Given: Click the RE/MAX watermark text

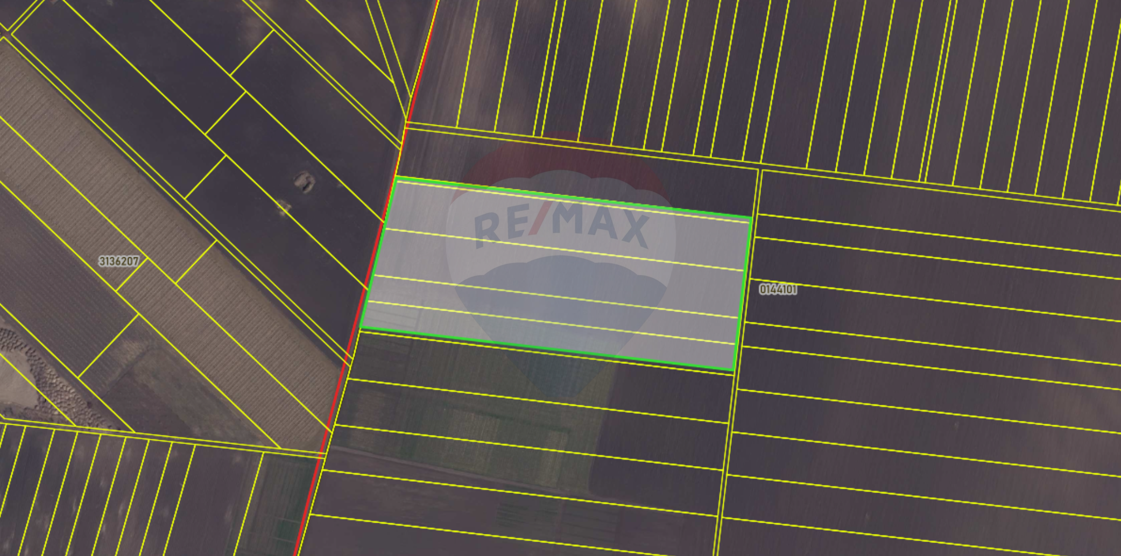Looking at the screenshot, I should click(561, 226).
